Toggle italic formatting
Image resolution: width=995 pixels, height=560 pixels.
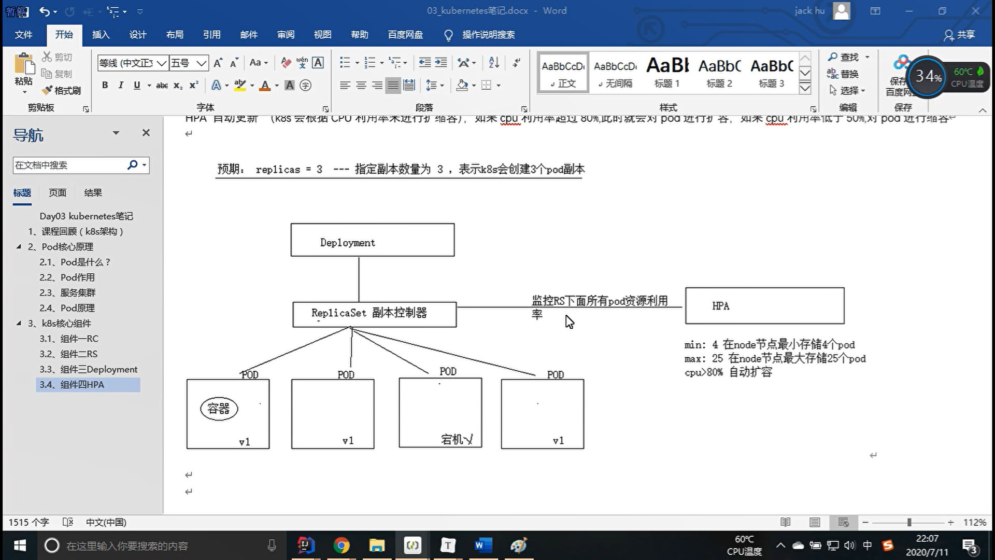(121, 85)
